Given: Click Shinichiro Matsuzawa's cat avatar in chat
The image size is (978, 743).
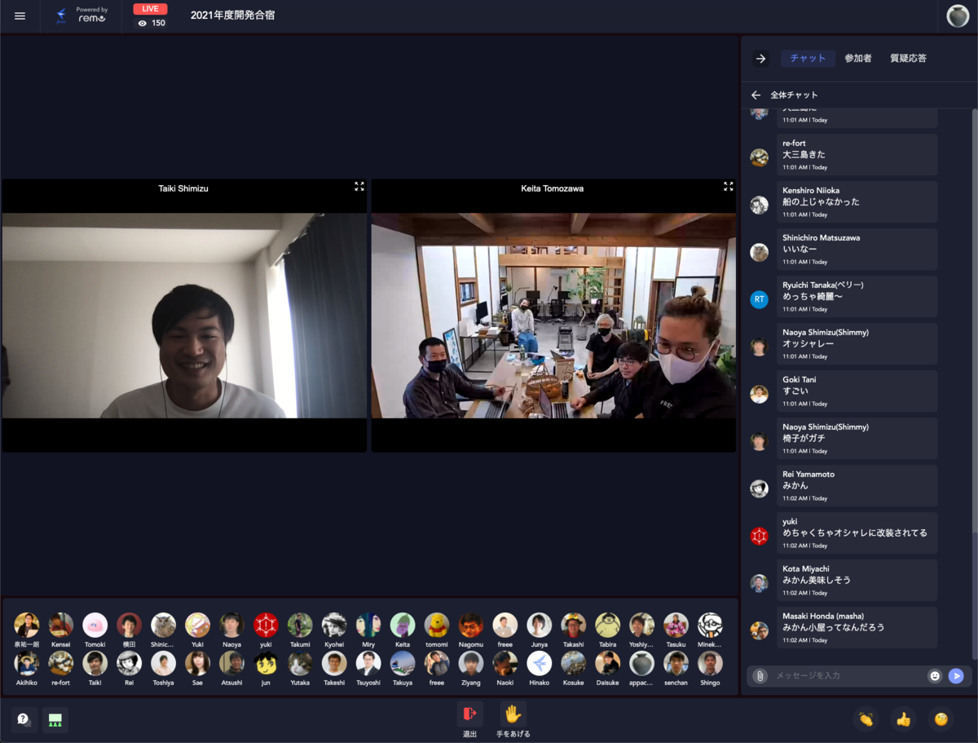Looking at the screenshot, I should click(x=759, y=252).
